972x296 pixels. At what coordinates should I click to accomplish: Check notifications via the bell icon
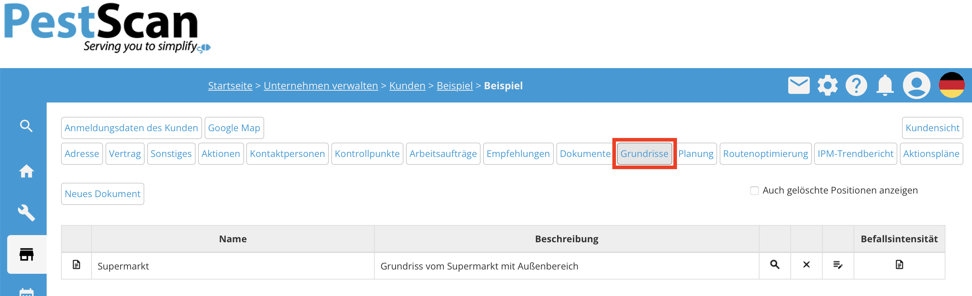click(x=885, y=85)
